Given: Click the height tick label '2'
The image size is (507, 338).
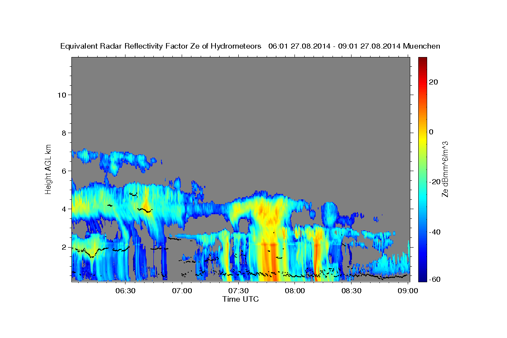Looking at the screenshot, I should point(65,247).
